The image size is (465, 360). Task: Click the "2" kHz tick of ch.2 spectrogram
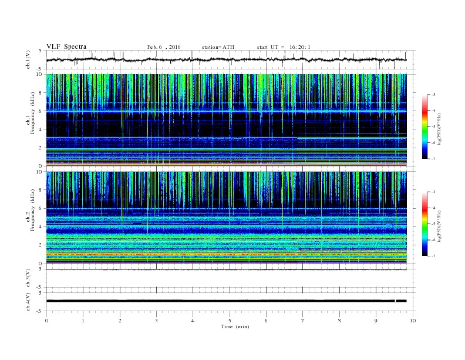coord(41,245)
